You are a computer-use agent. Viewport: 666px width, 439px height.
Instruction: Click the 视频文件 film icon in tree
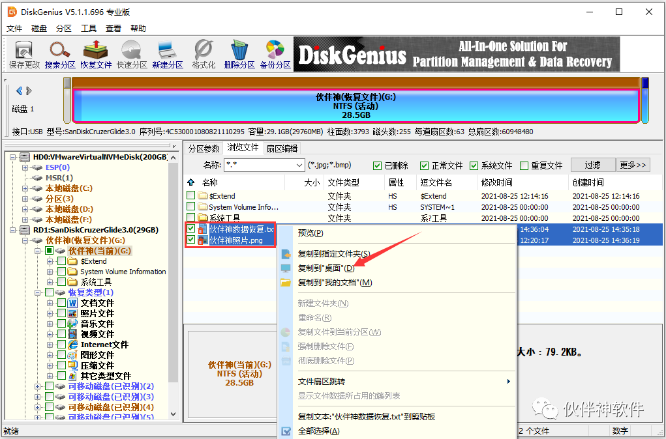tap(72, 334)
